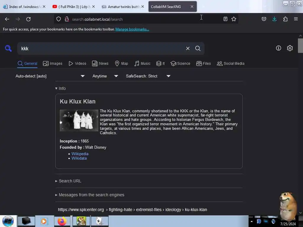The width and height of the screenshot is (303, 227).
Task: Select the News search category
Action: click(100, 63)
